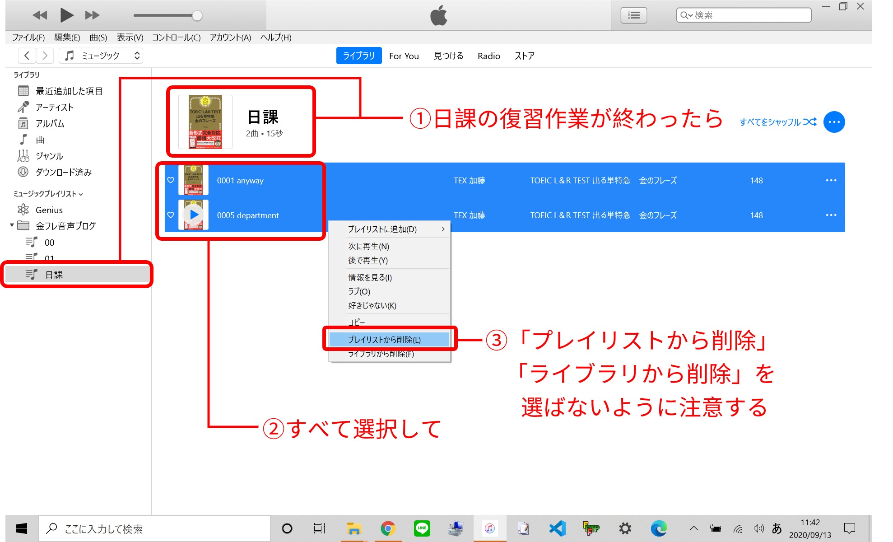
Task: Collapse the 金フレ音声ブログ folder triangle
Action: 12,225
